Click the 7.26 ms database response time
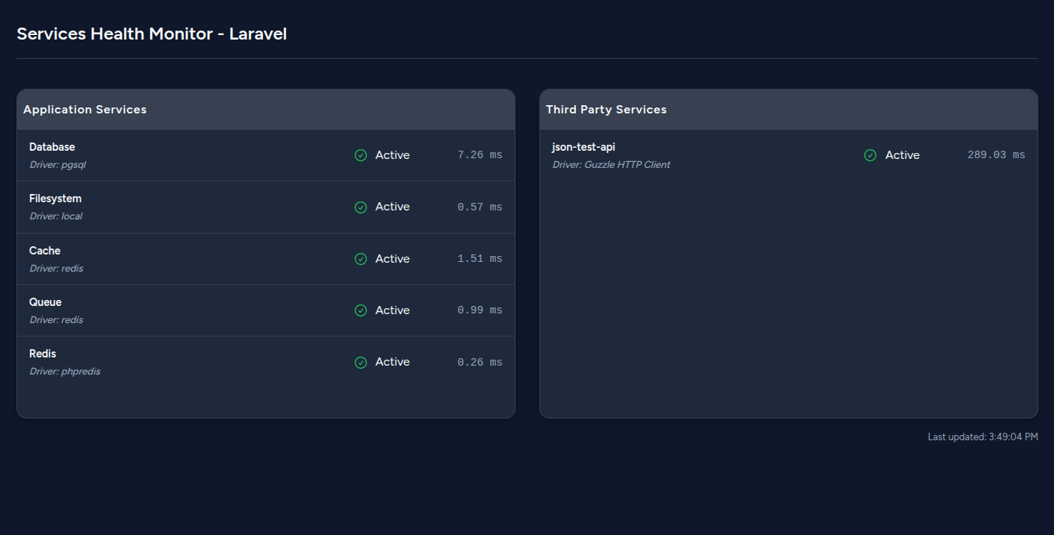1054x535 pixels. (x=480, y=155)
